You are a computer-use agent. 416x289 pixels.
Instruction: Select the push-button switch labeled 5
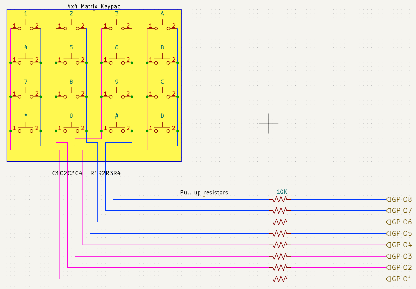[x=71, y=61]
